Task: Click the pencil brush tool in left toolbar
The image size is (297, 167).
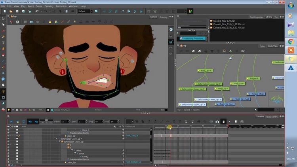Action: tap(3, 37)
